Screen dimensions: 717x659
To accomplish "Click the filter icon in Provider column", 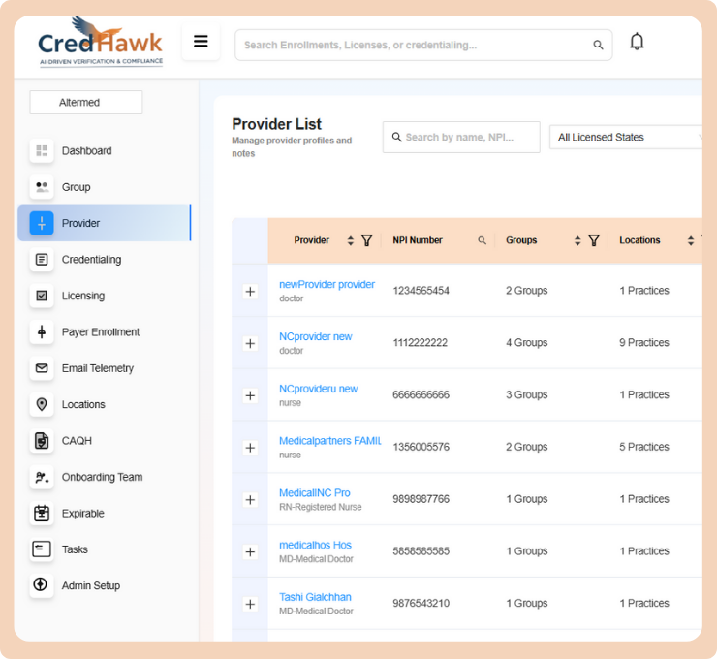I will point(366,240).
